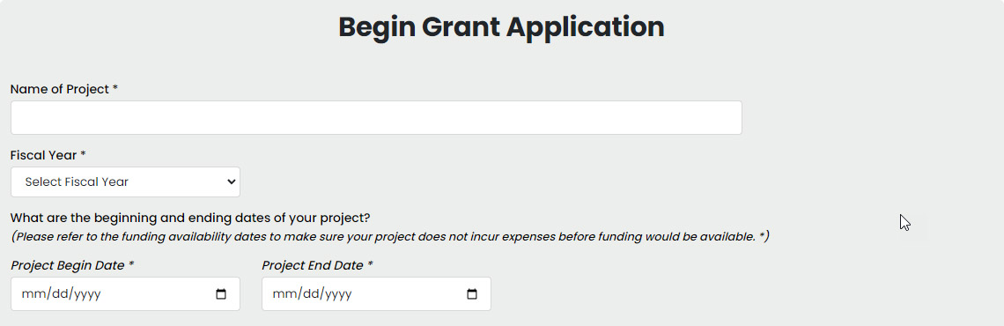The width and height of the screenshot is (1004, 326).
Task: Select the yyyy segment of Project End Date
Action: (x=335, y=294)
